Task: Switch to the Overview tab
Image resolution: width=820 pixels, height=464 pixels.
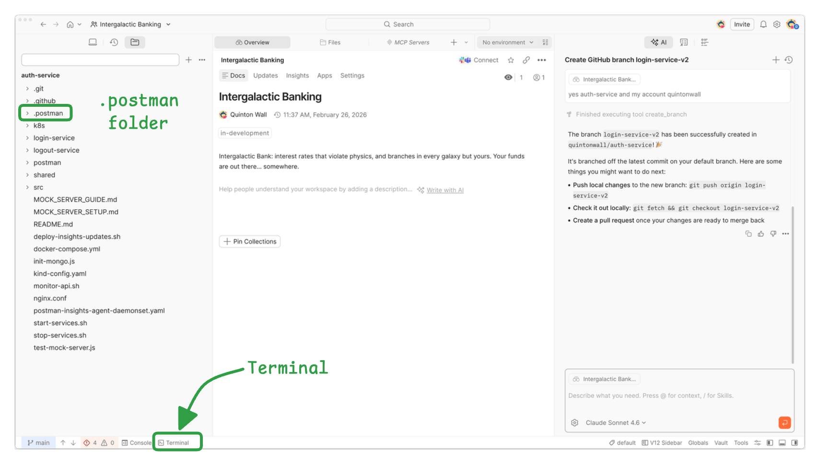Action: tap(252, 42)
